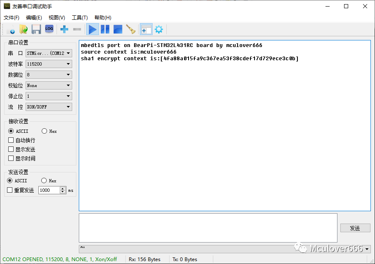This screenshot has width=375, height=264.
Task: Stop the serial connection using stop icon
Action: coord(118,29)
